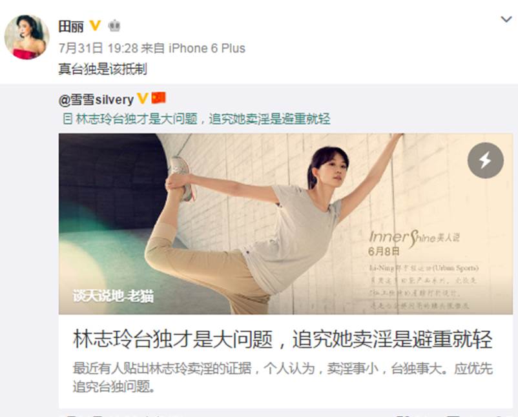The width and height of the screenshot is (518, 417).
Task: Click the Inner Shine 美人说 logo in image
Action: (414, 238)
